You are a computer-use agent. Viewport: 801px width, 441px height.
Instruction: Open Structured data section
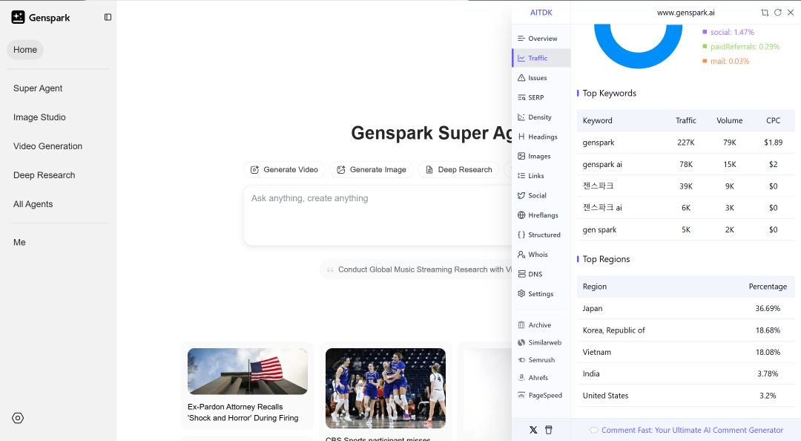point(541,235)
